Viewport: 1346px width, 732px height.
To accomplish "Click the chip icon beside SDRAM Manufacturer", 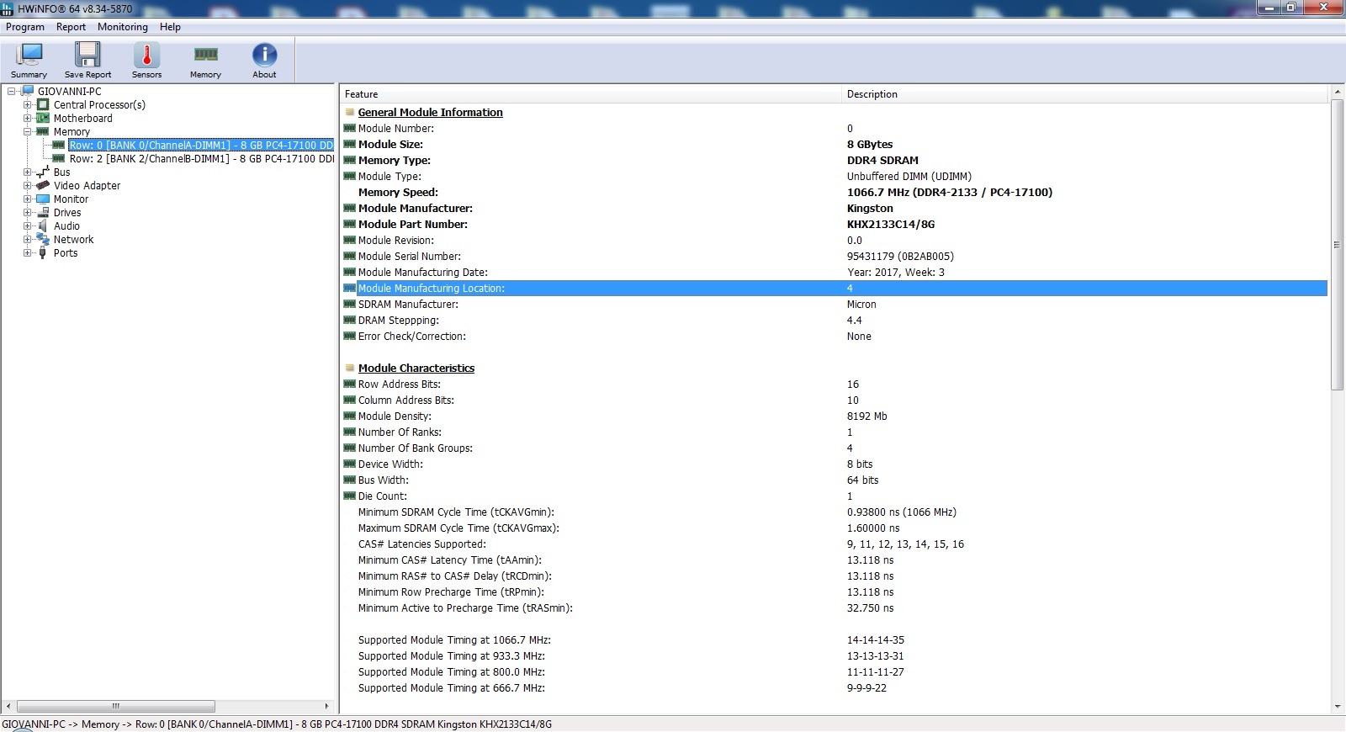I will click(x=350, y=304).
